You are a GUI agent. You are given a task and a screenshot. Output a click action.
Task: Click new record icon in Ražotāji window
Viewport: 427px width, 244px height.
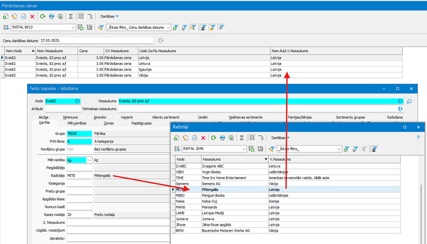pos(177,138)
